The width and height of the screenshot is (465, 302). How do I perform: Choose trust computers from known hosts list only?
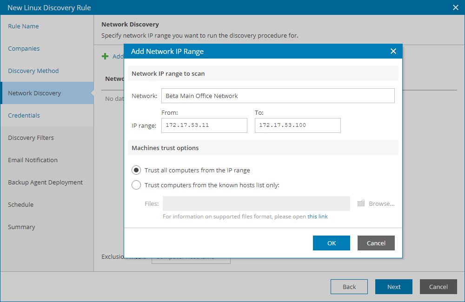point(136,185)
